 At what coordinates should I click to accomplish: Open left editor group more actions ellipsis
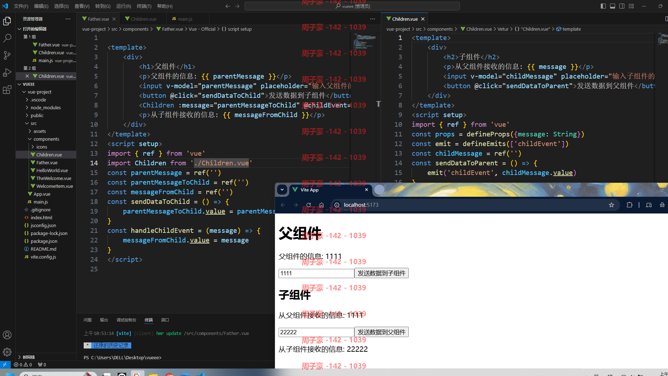[x=373, y=19]
